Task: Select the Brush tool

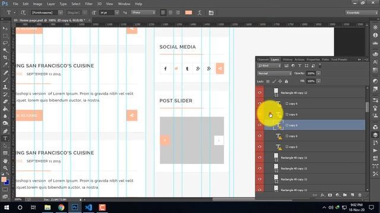Action: 5,80
